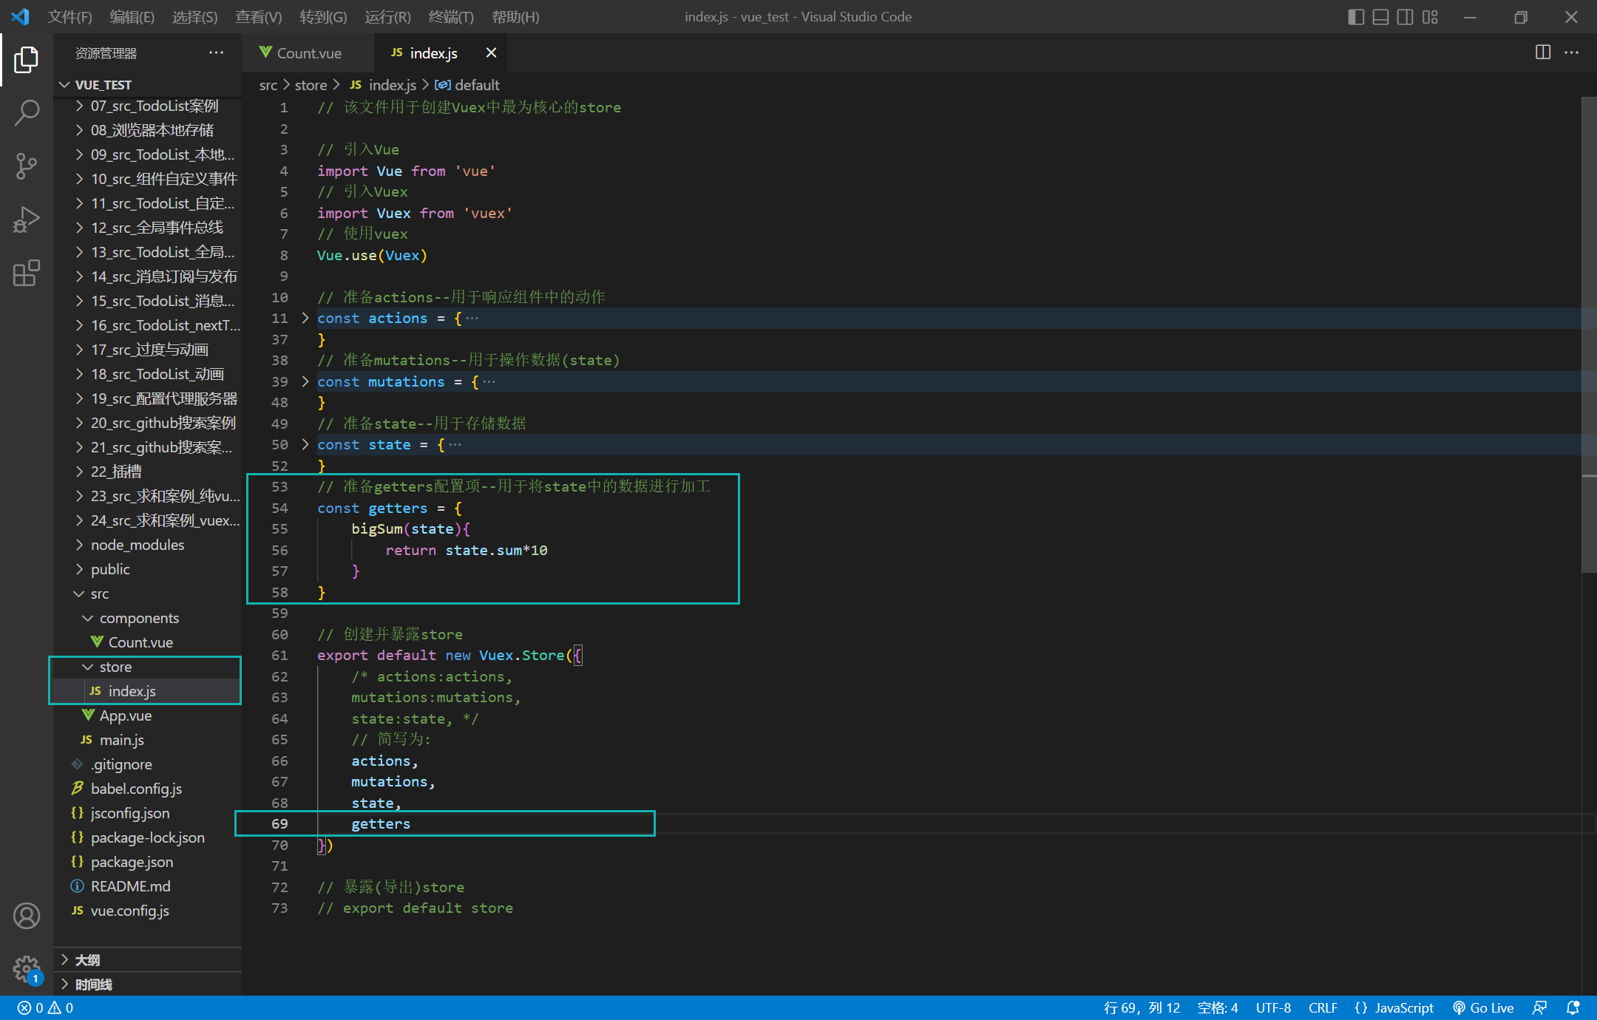
Task: Unfold the const state block on line 50
Action: [305, 444]
